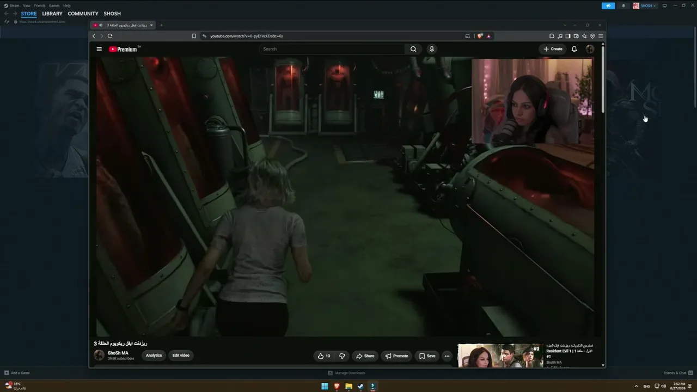Open the Help menu in Steam

(67, 5)
